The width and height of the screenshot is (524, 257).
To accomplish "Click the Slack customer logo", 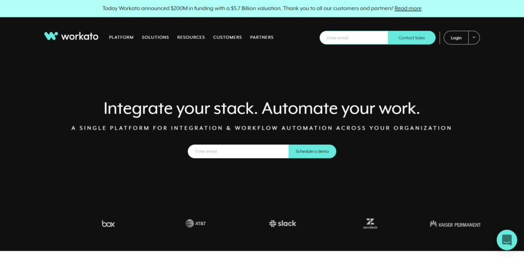I will click(282, 223).
